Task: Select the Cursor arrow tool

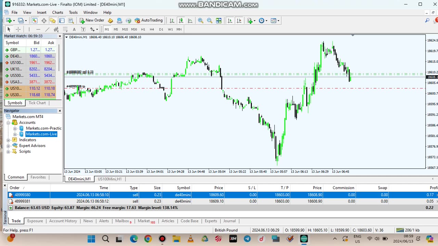Action: pyautogui.click(x=9, y=29)
